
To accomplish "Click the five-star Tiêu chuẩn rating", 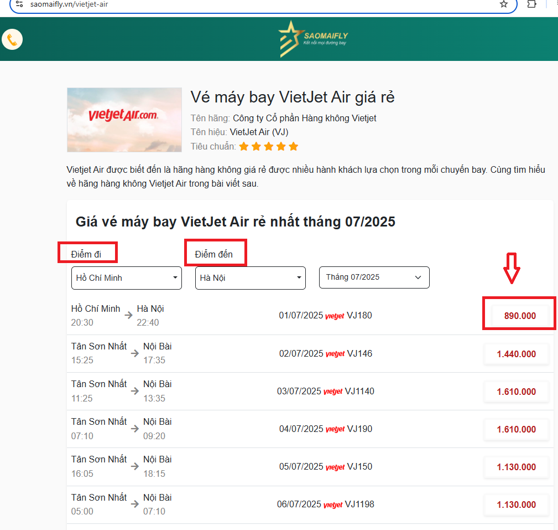I will [x=269, y=147].
